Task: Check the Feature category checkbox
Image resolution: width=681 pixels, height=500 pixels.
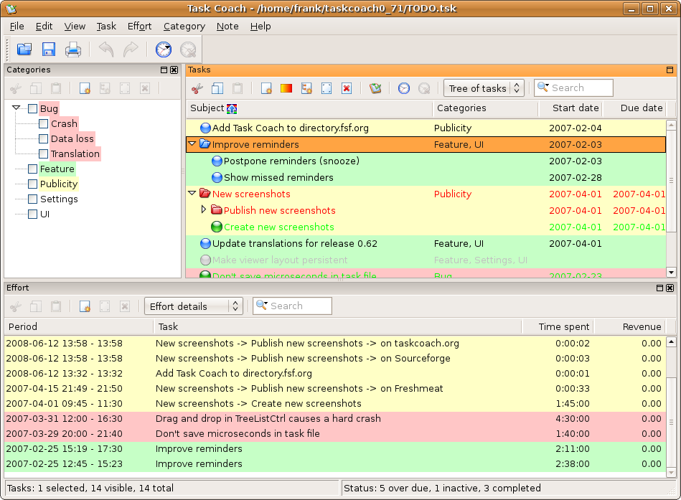Action: point(32,169)
